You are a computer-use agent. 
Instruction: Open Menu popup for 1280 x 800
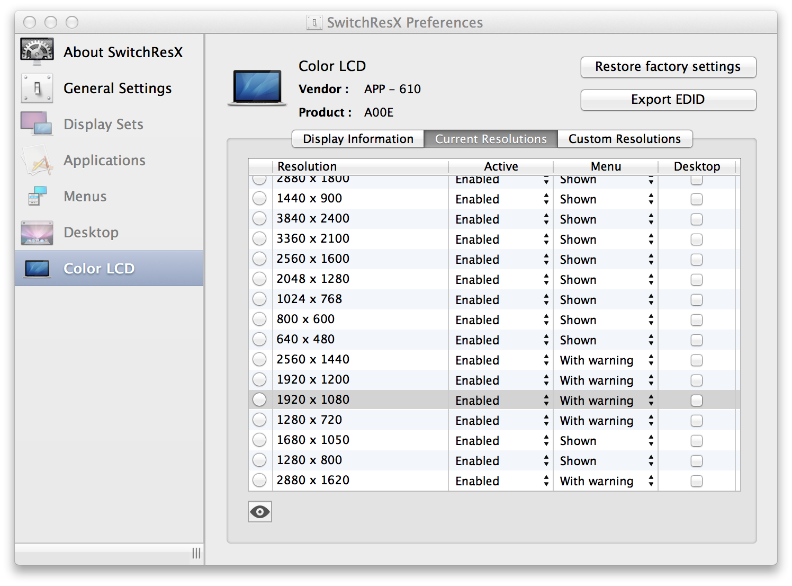click(606, 461)
